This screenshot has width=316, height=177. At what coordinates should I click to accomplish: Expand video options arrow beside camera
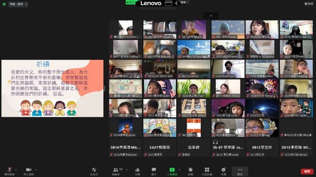[36, 170]
